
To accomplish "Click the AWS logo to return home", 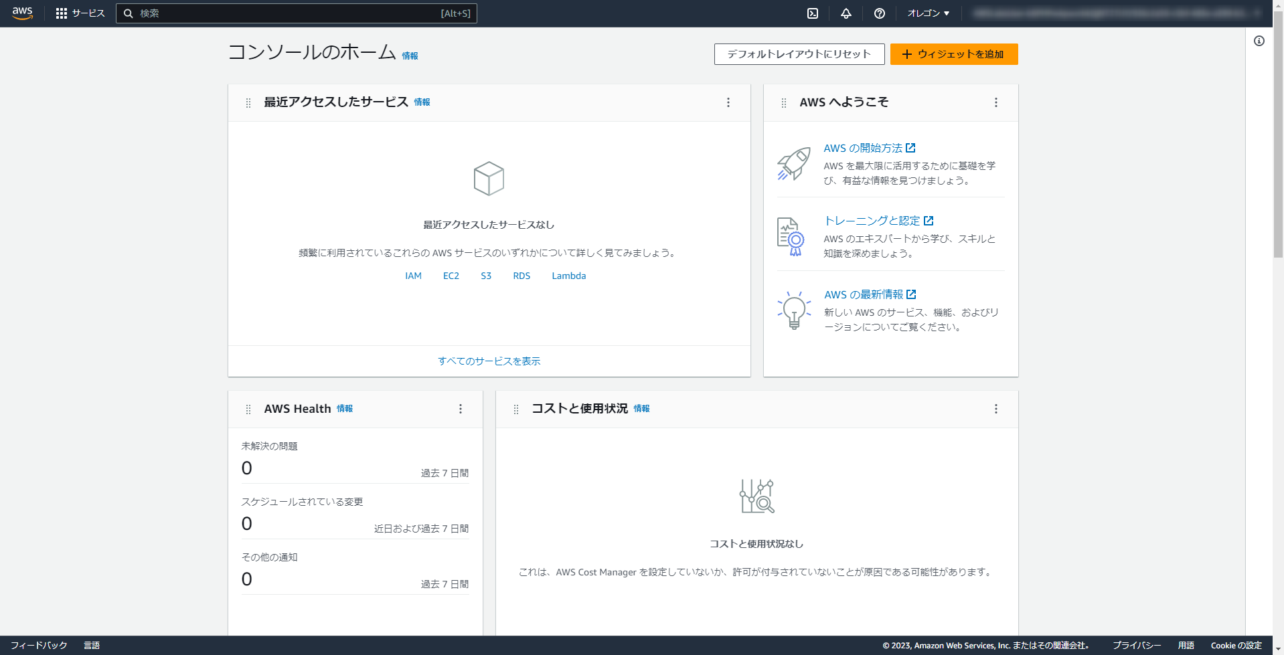I will click(x=21, y=13).
